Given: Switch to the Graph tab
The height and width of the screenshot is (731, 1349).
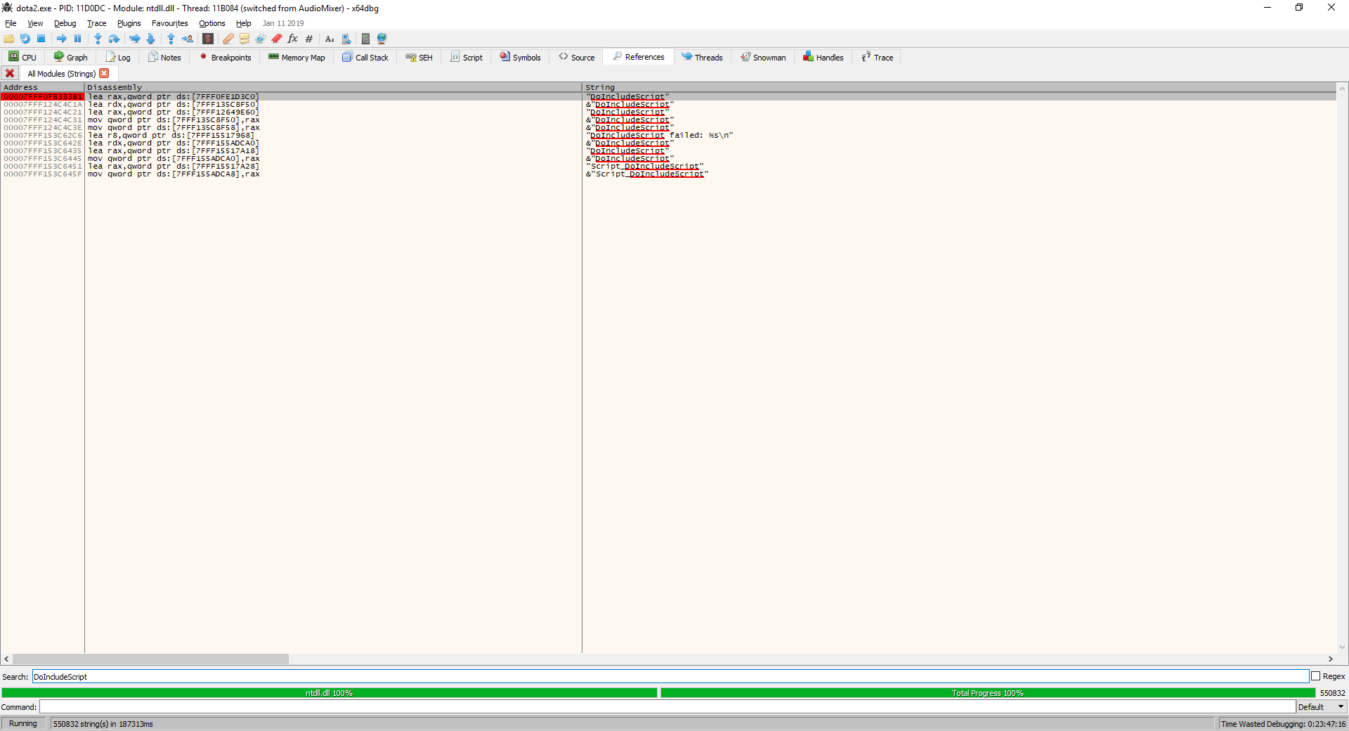Looking at the screenshot, I should (x=71, y=57).
